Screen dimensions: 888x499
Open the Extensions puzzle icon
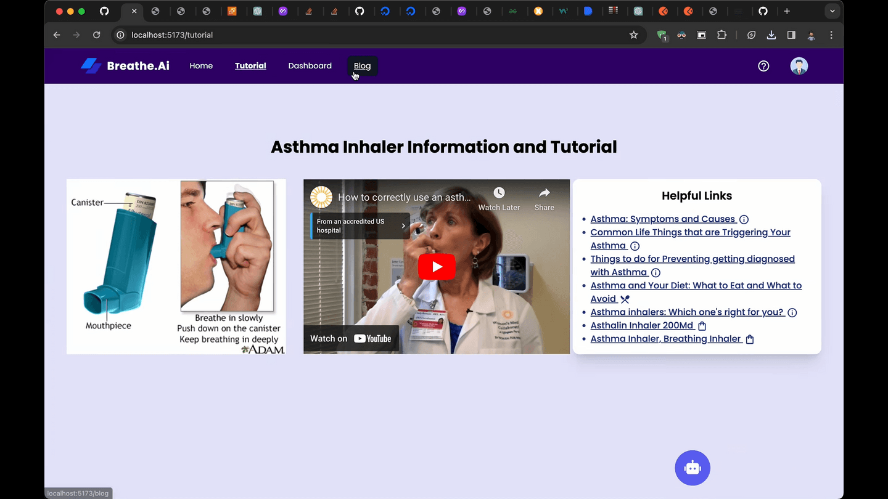click(721, 35)
